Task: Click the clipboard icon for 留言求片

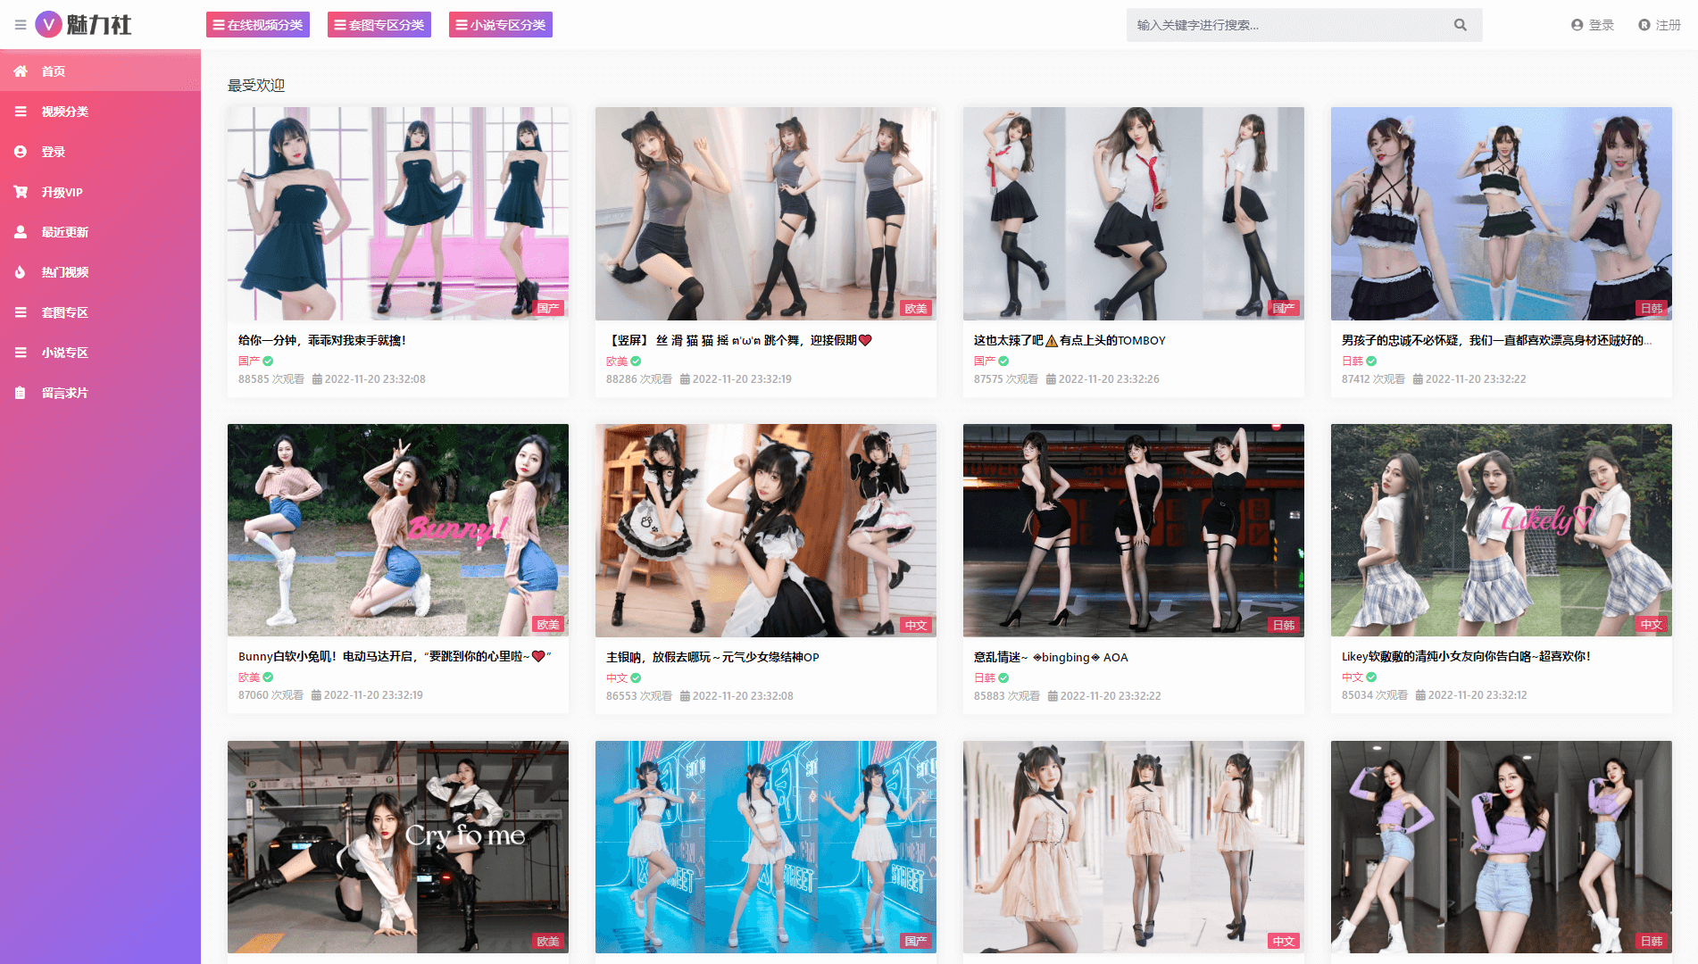Action: 20,393
